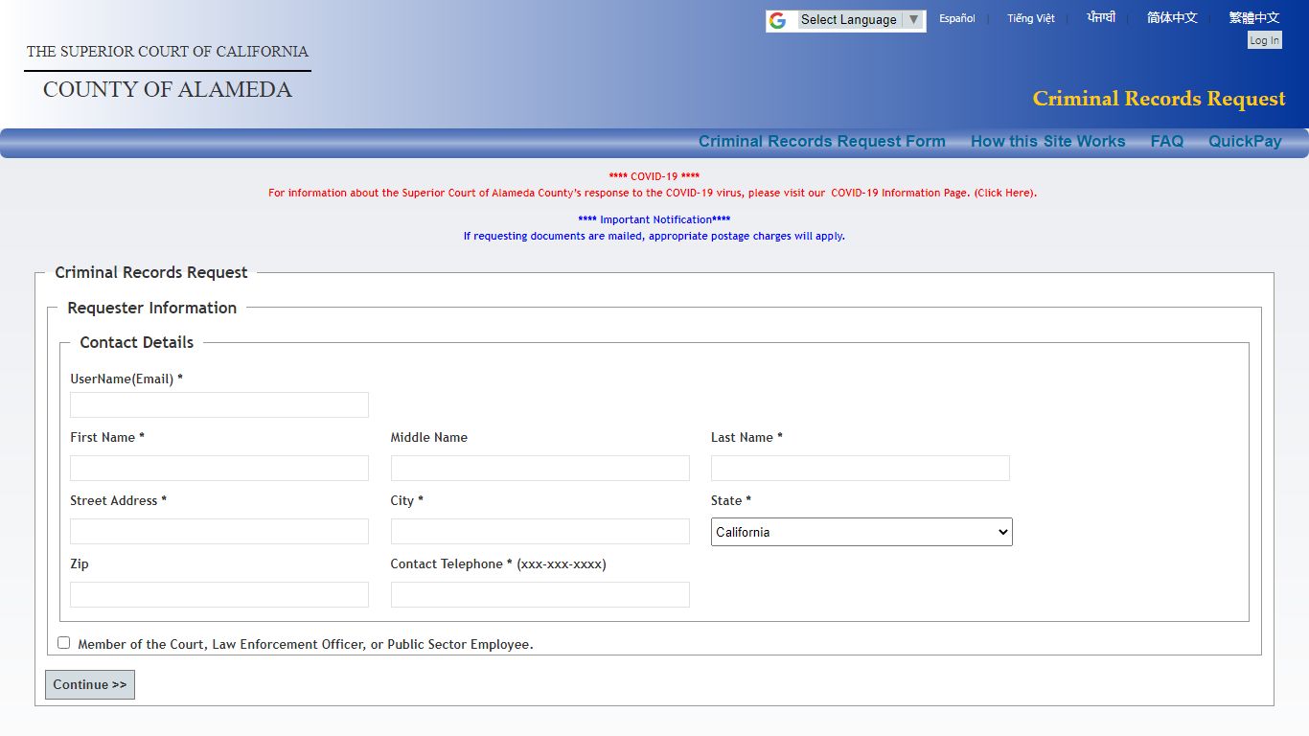Image resolution: width=1309 pixels, height=736 pixels.
Task: Click the Superior Court of California header text
Action: click(168, 51)
